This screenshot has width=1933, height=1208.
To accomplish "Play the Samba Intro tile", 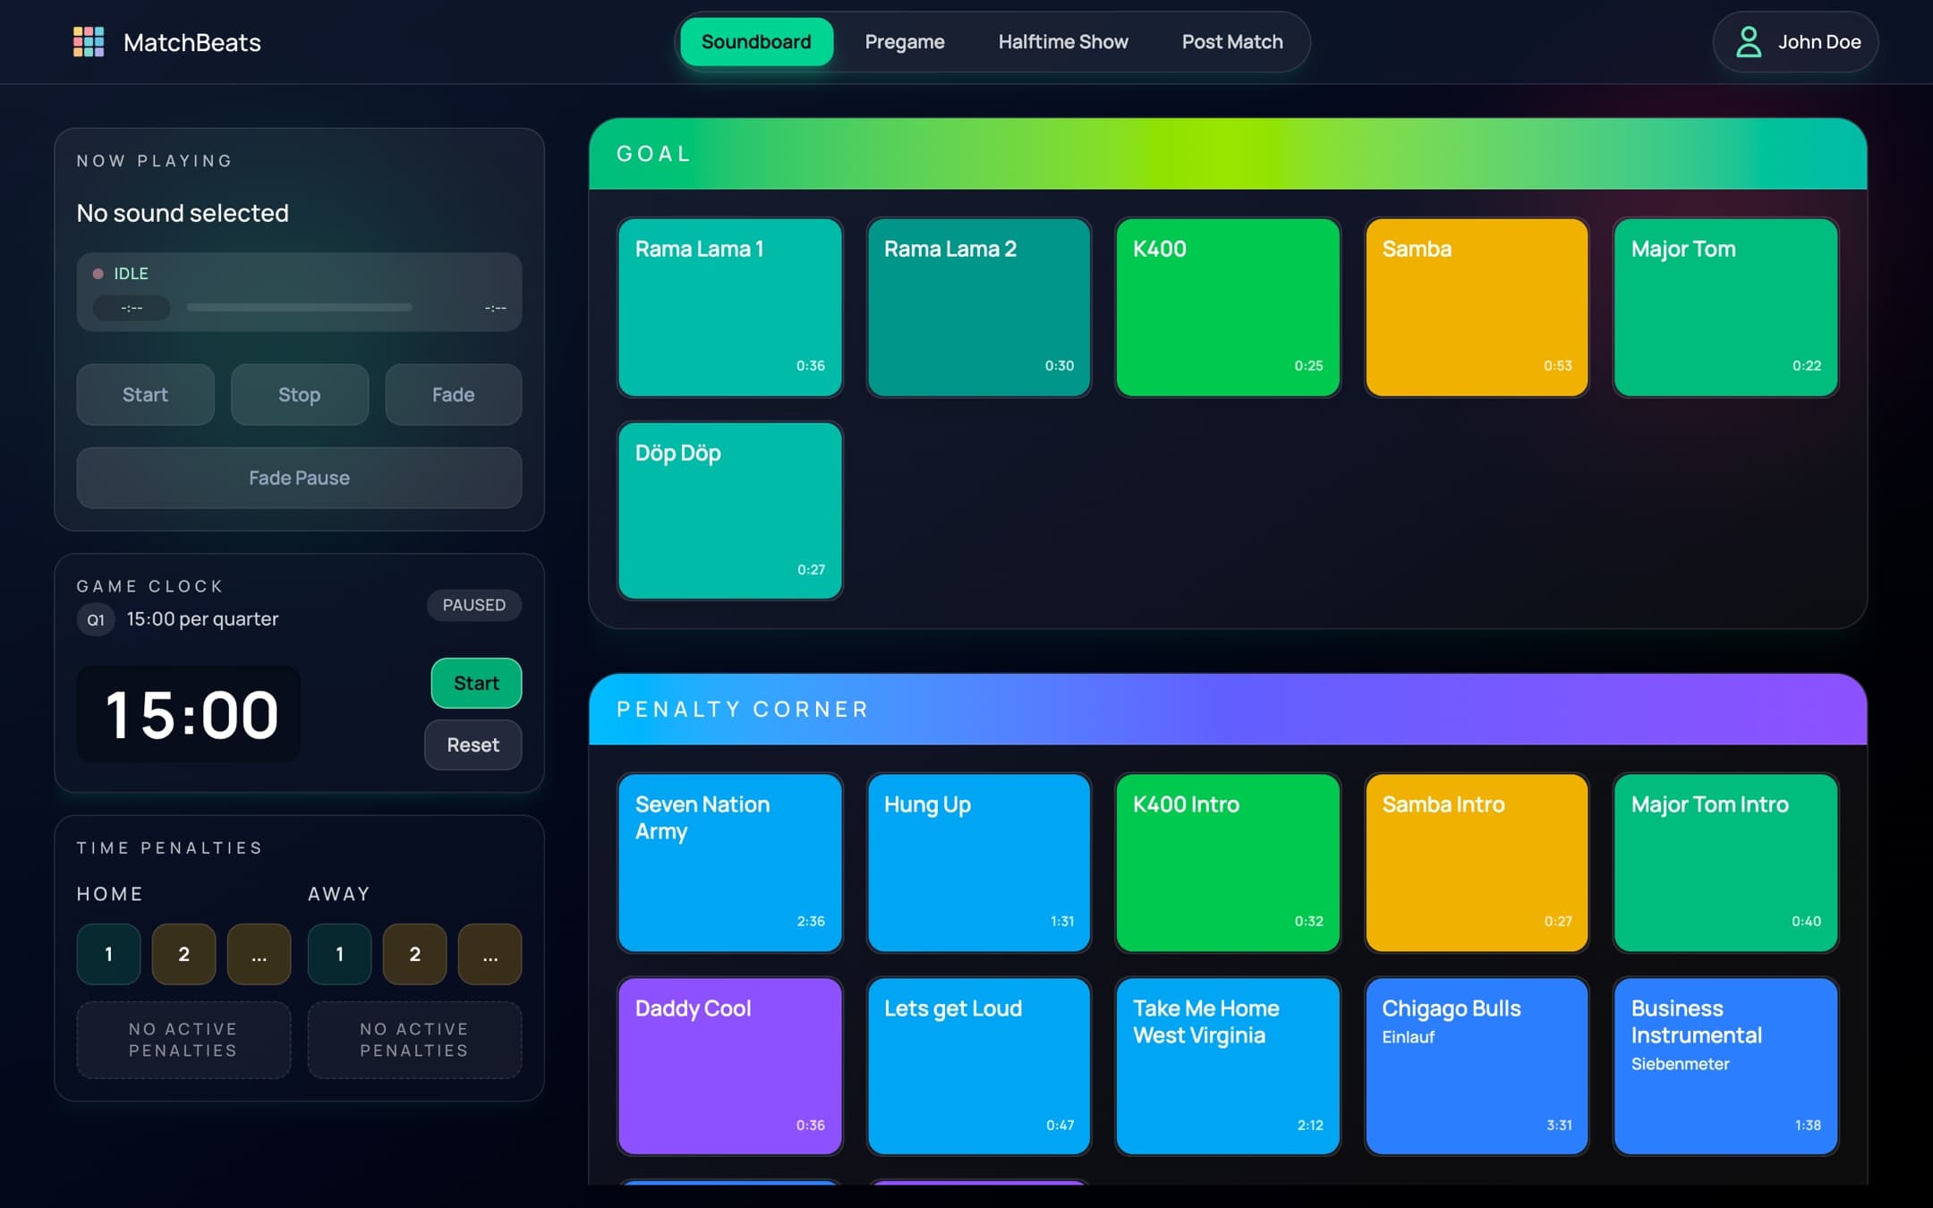I will point(1477,863).
